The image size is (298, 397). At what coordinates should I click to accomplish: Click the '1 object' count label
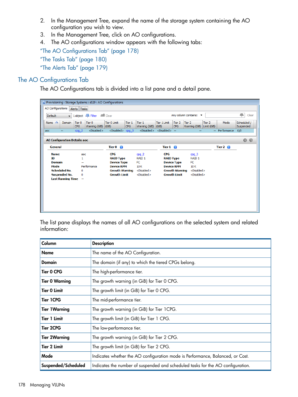click(78, 116)
